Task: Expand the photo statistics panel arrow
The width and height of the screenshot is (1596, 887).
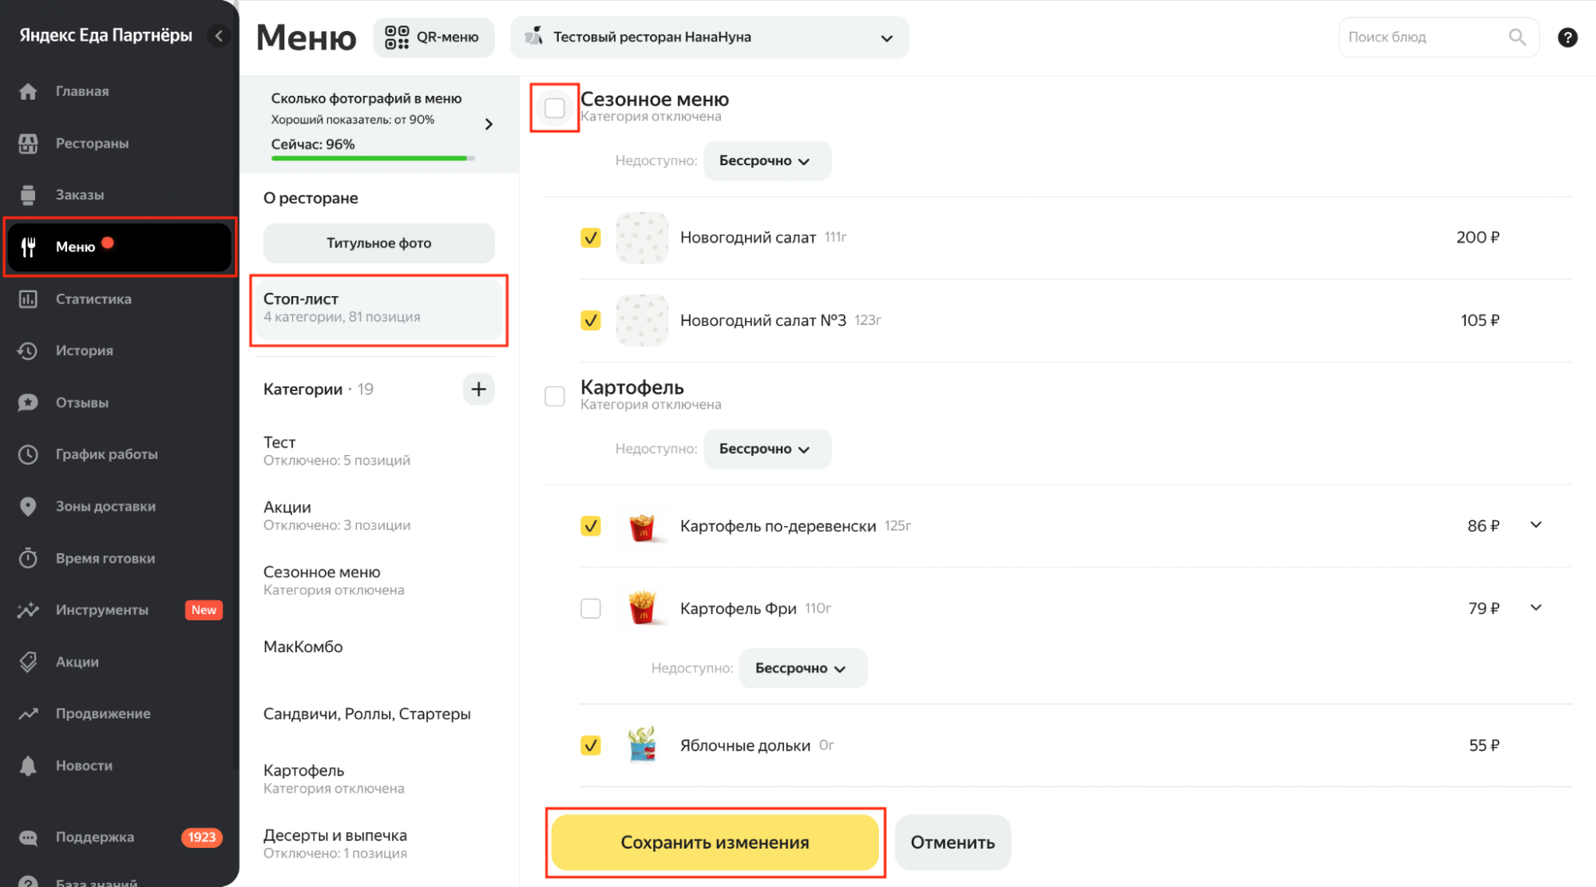Action: (x=489, y=124)
